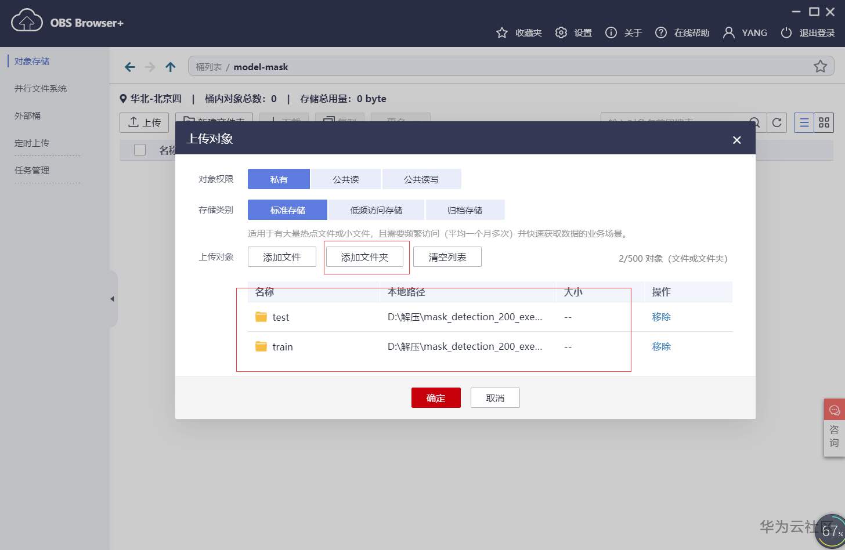This screenshot has width=845, height=550.
Task: Click the 存储总用量: 0 byte text
Action: coord(343,99)
